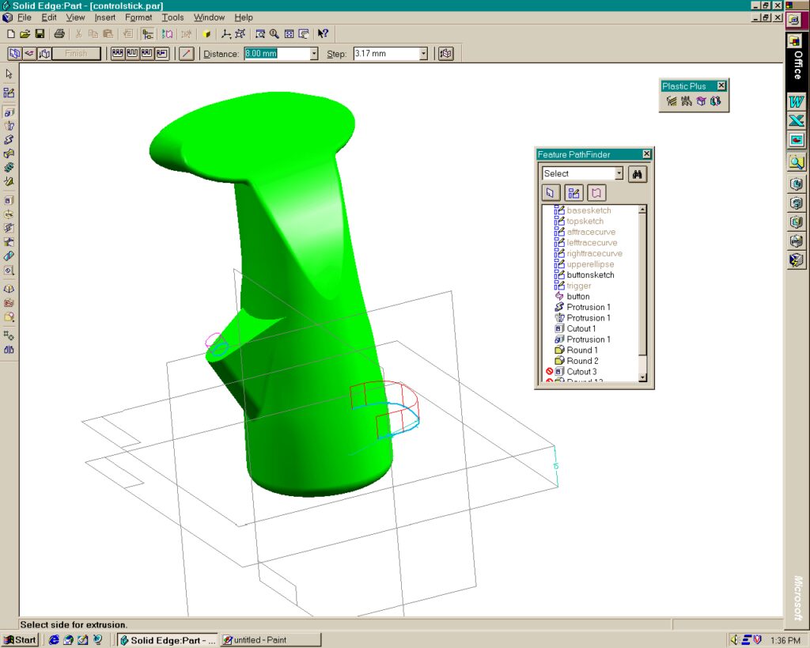Click the Zoom magnifier icon in toolbar

pyautogui.click(x=274, y=34)
